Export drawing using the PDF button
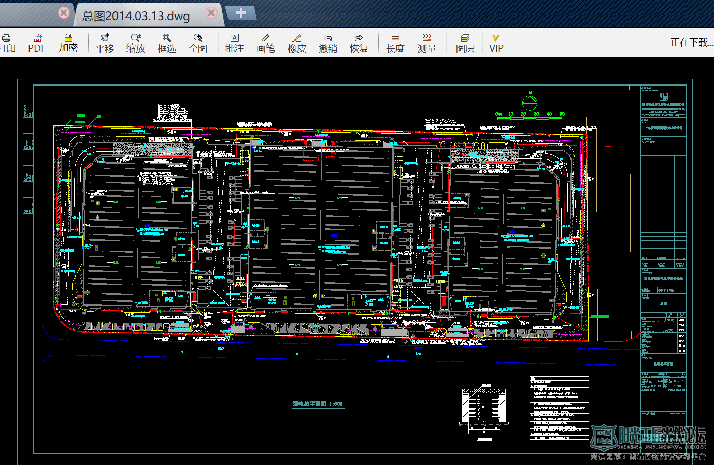Screen dimensions: 714x465 tap(37, 43)
